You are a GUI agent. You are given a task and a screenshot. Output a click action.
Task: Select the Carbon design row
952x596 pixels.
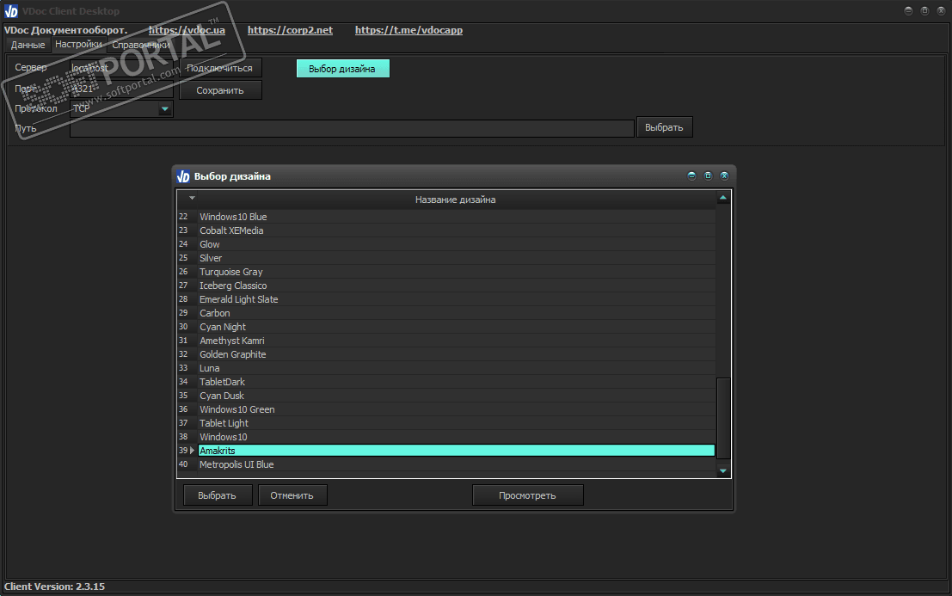[x=446, y=313]
